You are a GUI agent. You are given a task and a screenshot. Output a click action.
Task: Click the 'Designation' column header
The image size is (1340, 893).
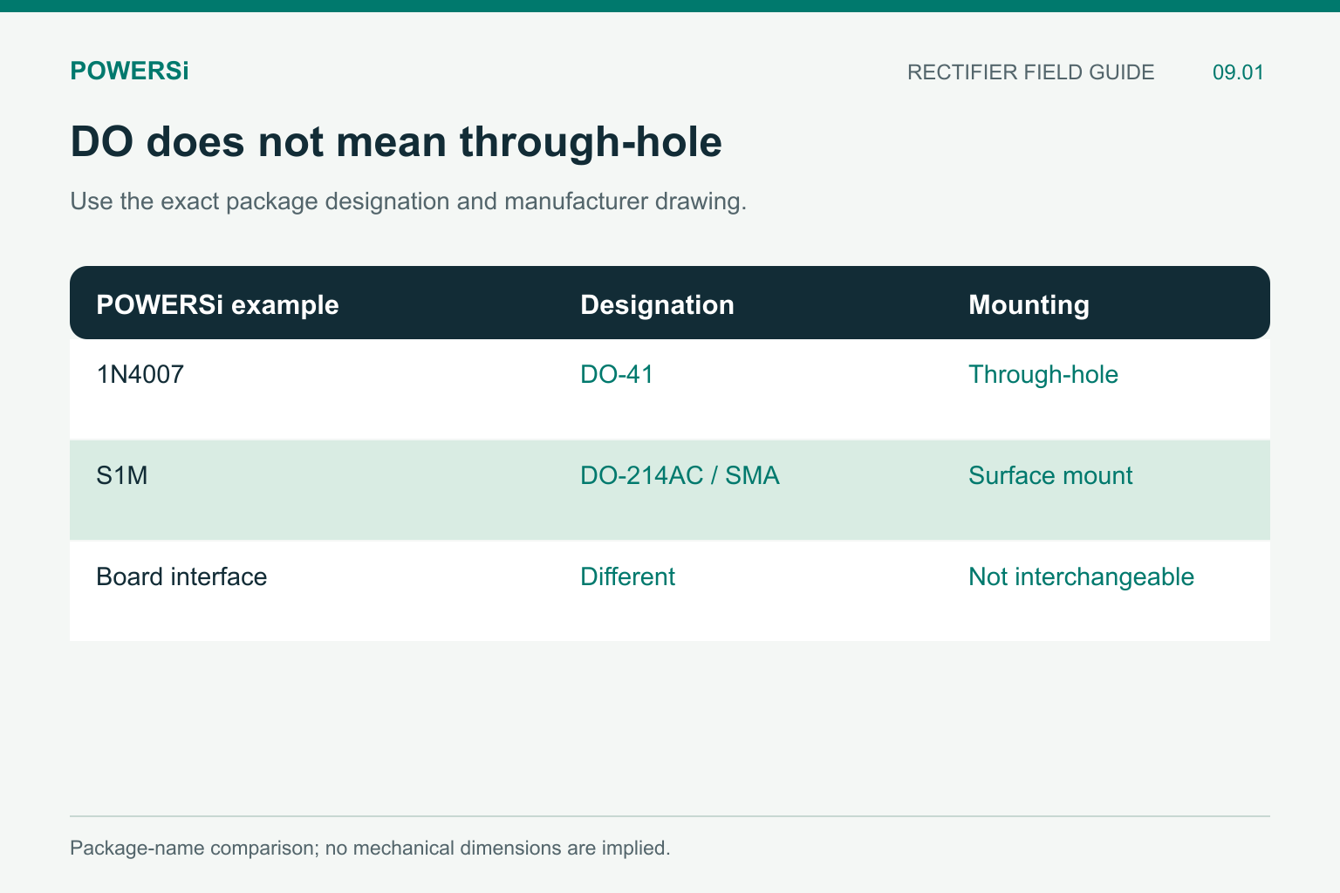pyautogui.click(x=657, y=304)
